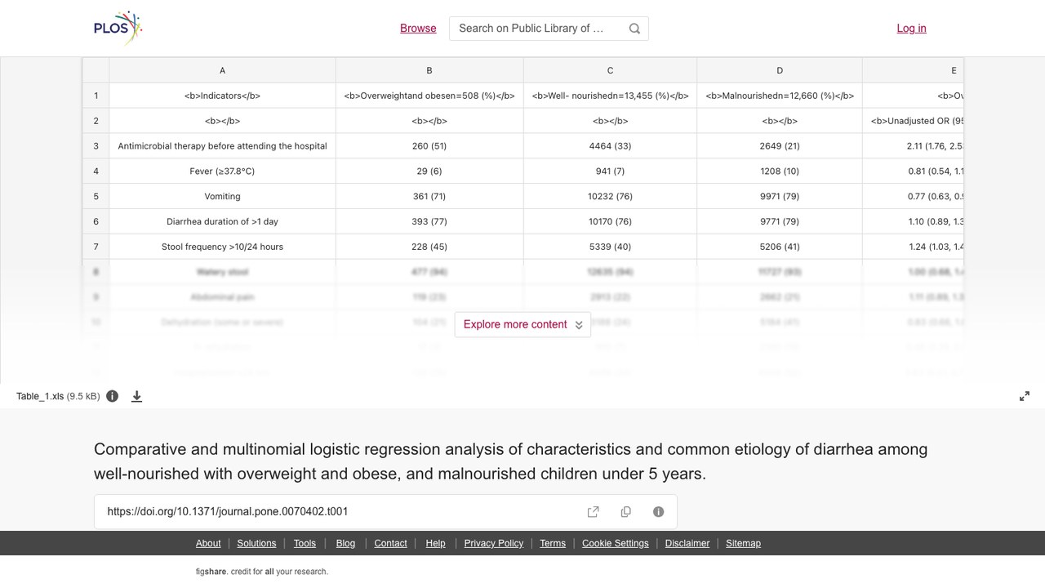Screen dimensions: 1045x588
Task: Click 'Stool frequency >10/24 hours' cell
Action: click(222, 247)
